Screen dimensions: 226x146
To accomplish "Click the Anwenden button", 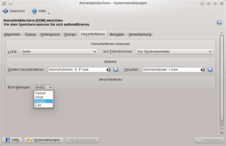I will pos(209,140).
